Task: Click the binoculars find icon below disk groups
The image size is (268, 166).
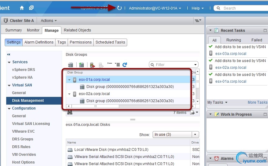Action: click(70, 112)
